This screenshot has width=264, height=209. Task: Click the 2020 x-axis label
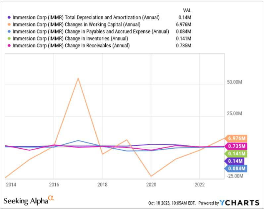click(x=151, y=185)
